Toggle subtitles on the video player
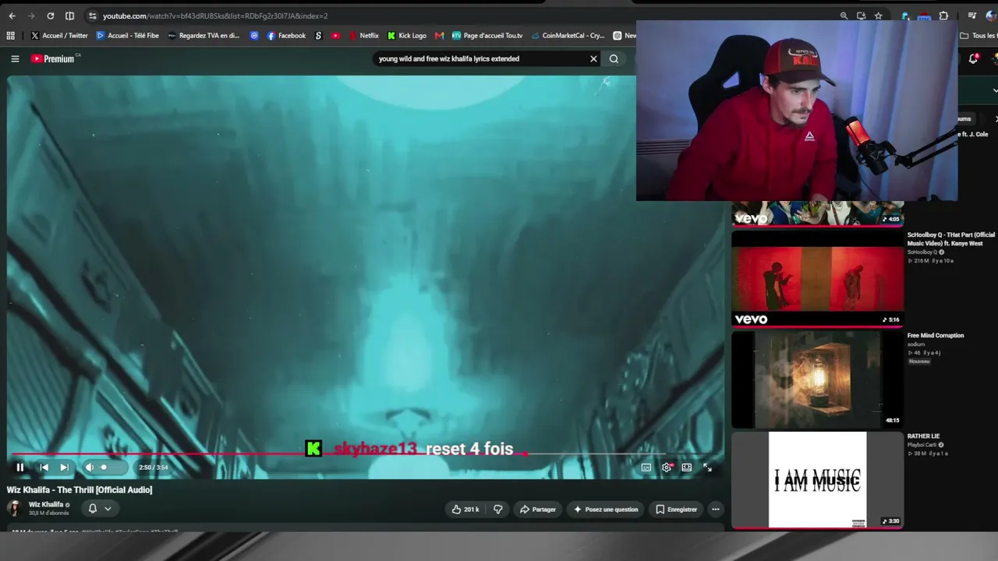The image size is (998, 561). 646,467
